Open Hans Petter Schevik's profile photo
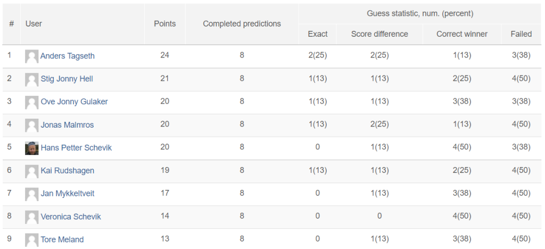Image resolution: width=545 pixels, height=249 pixels. point(31,148)
